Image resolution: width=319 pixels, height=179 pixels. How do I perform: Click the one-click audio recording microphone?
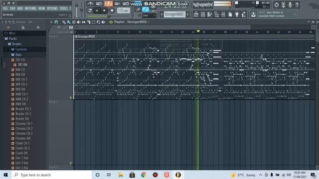[x=290, y=4]
